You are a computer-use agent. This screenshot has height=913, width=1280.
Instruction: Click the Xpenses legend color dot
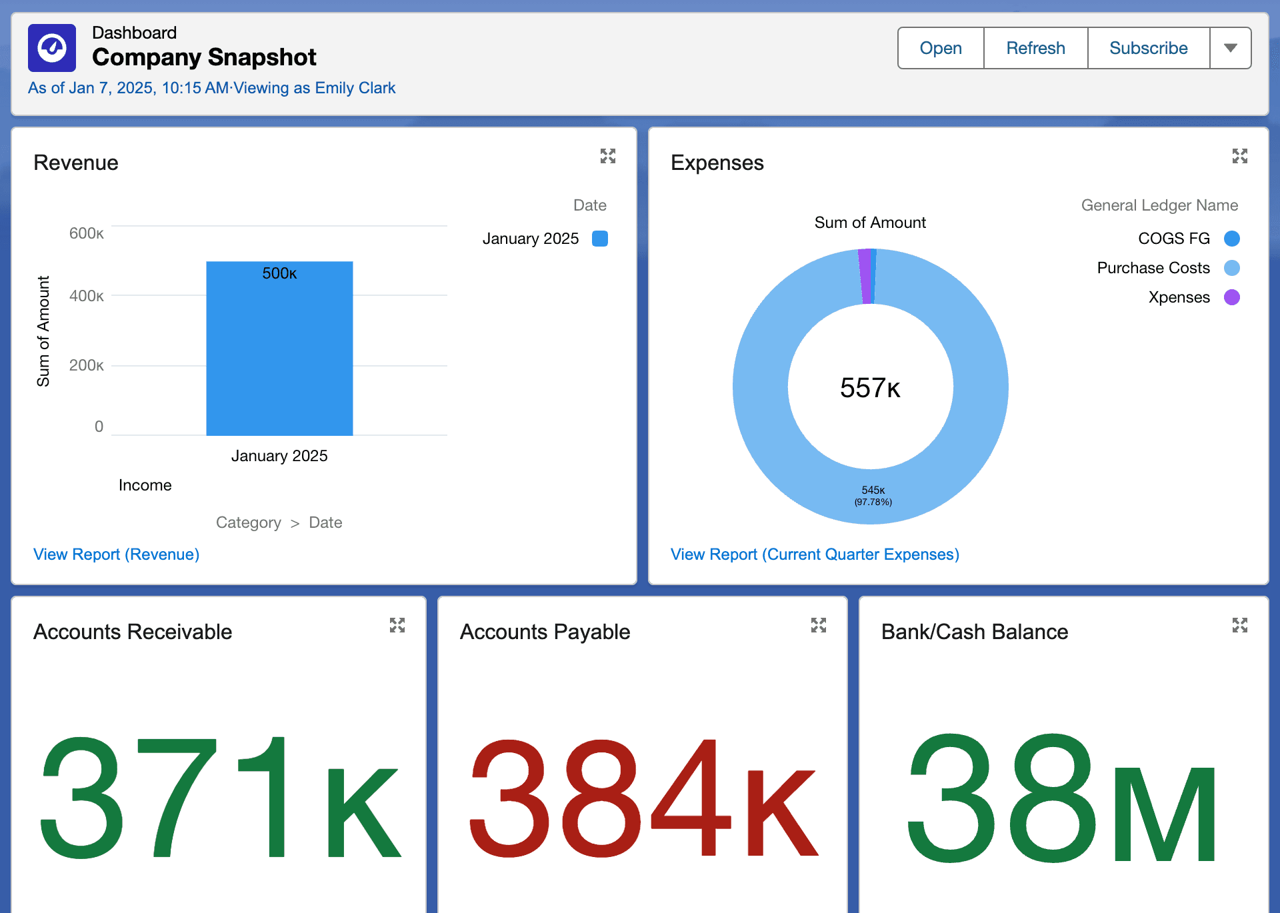(1232, 297)
